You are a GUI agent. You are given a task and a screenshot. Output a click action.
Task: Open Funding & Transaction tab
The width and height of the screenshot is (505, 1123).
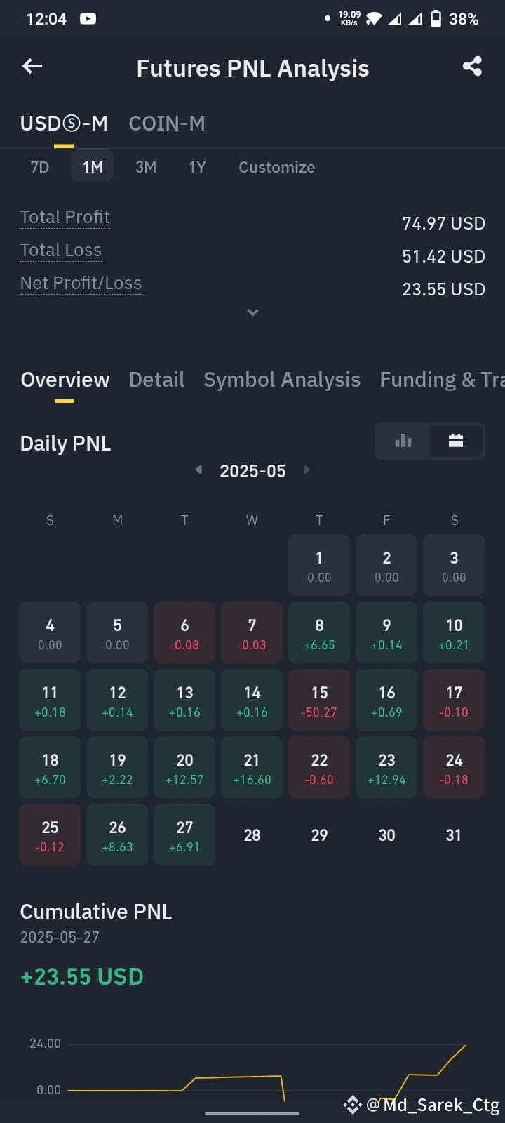coord(442,380)
